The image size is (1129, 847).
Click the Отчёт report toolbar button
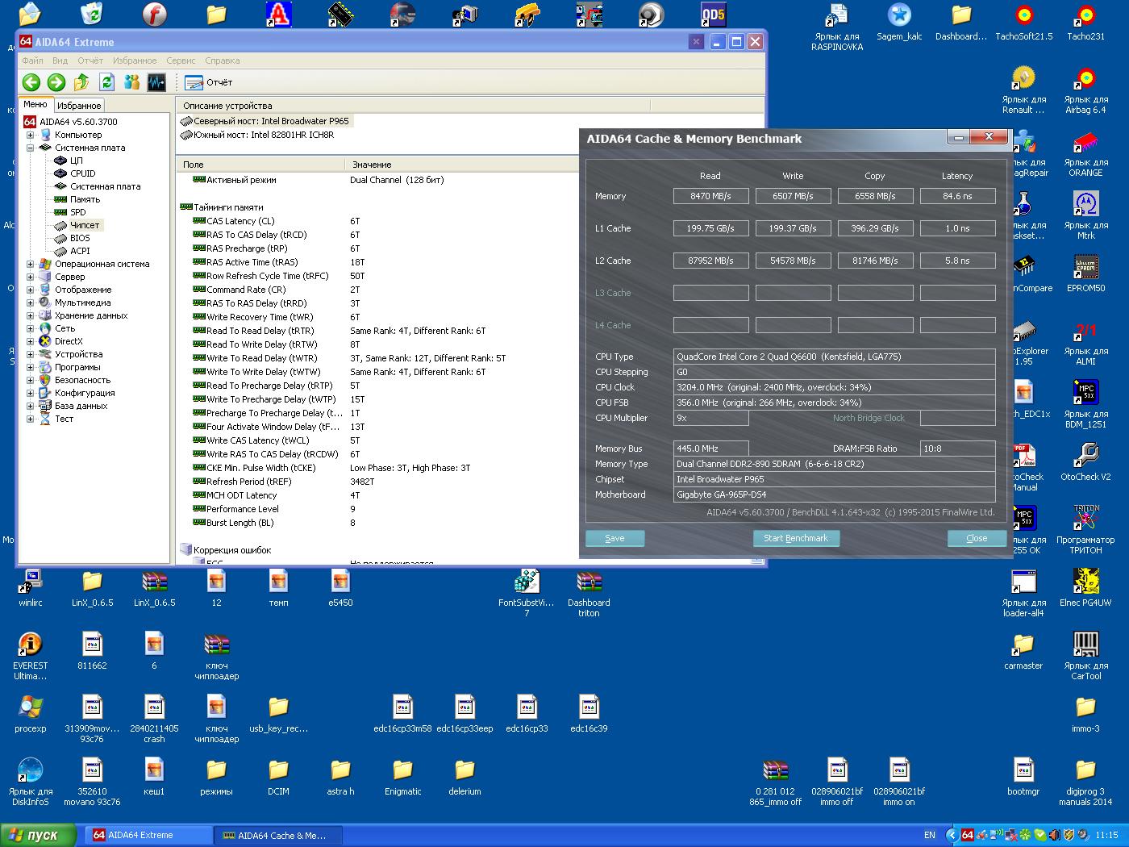[209, 82]
